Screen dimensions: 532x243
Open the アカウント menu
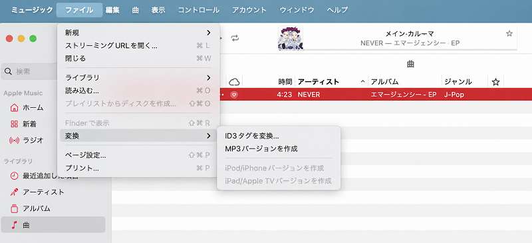(249, 10)
